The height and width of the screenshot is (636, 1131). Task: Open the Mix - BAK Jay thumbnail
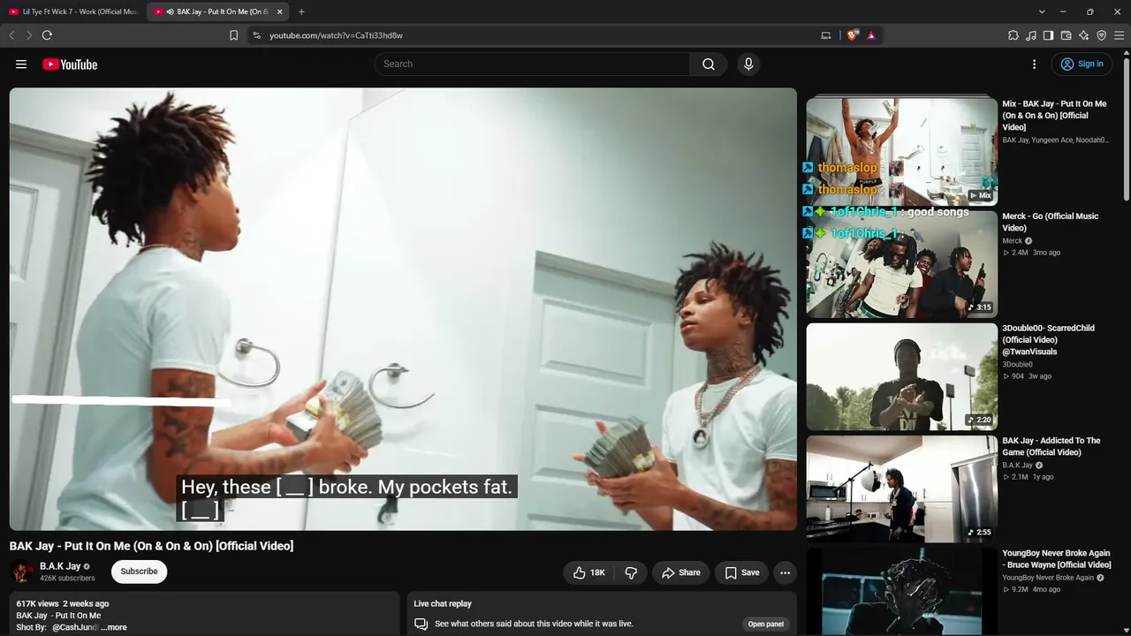point(901,152)
